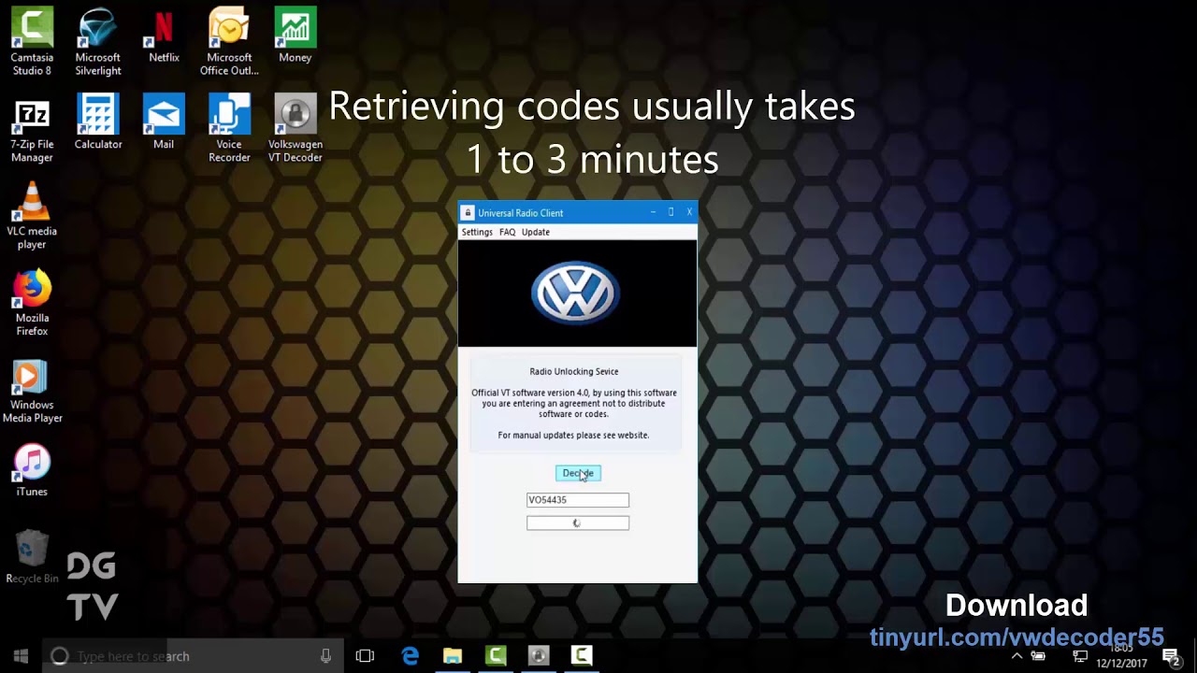Click the taskbar clock and date
Image resolution: width=1197 pixels, height=673 pixels.
coord(1122,656)
